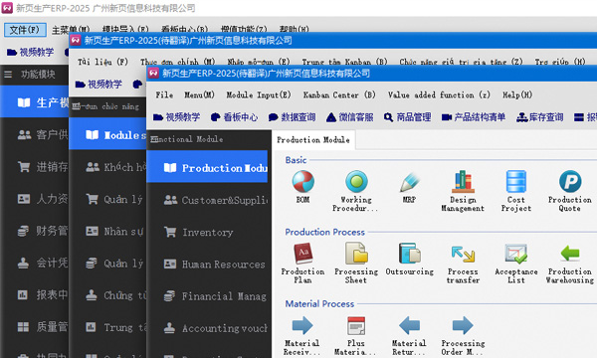Open Trợ giúp (H) menu in Vietnamese window
Image resolution: width=597 pixels, height=358 pixels.
tap(560, 62)
